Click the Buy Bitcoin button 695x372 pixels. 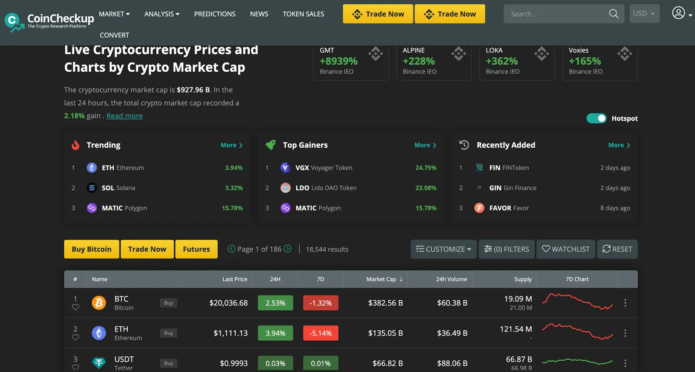92,249
